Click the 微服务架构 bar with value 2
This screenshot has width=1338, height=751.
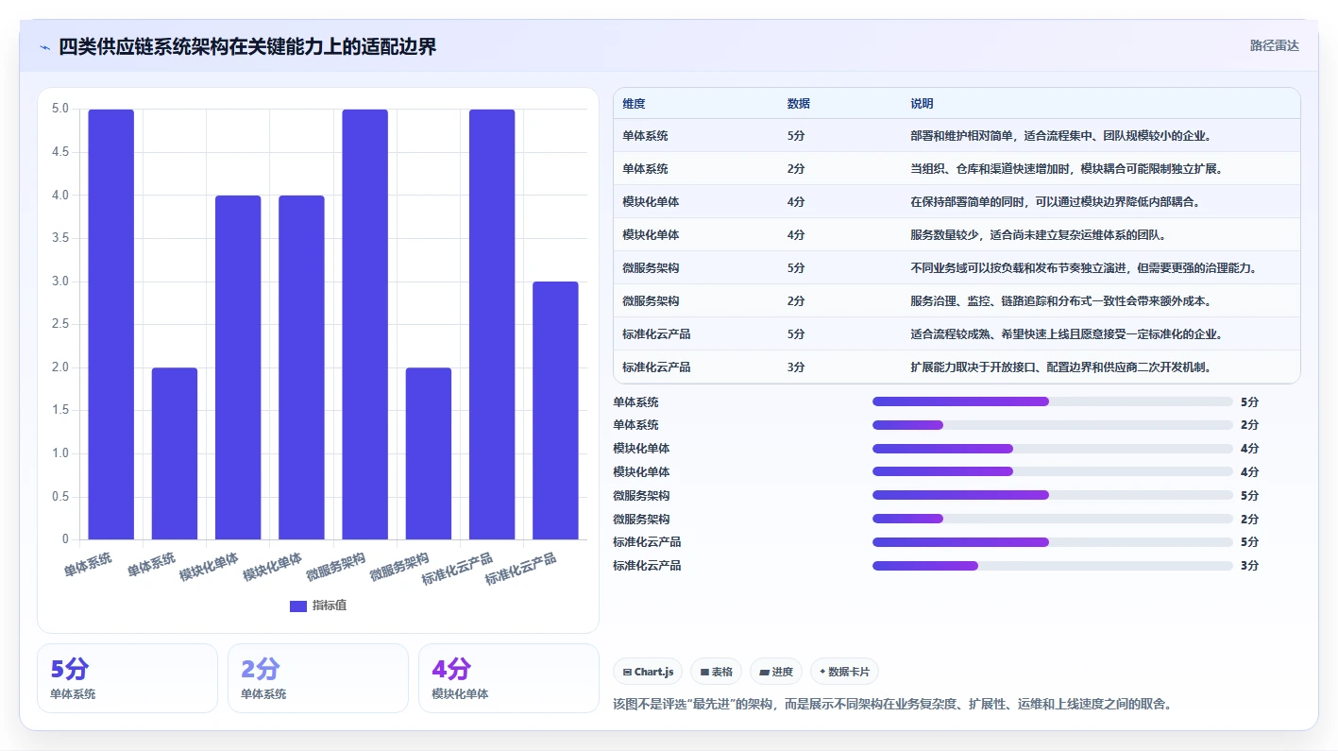click(x=429, y=453)
